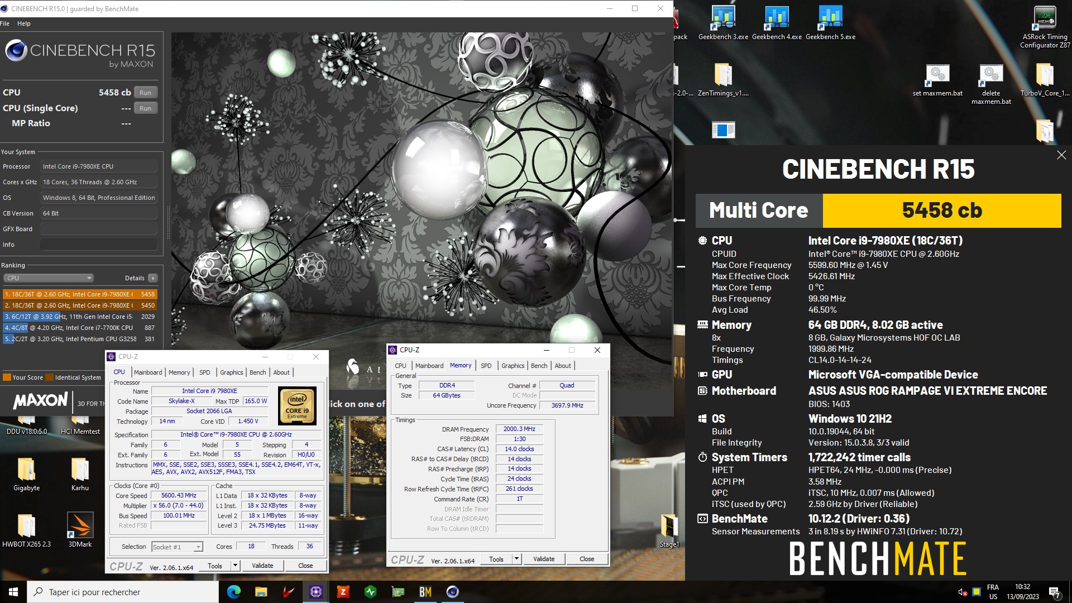Screen dimensions: 1072x603
Task: Click the muted volume tray icon
Action: (962, 592)
